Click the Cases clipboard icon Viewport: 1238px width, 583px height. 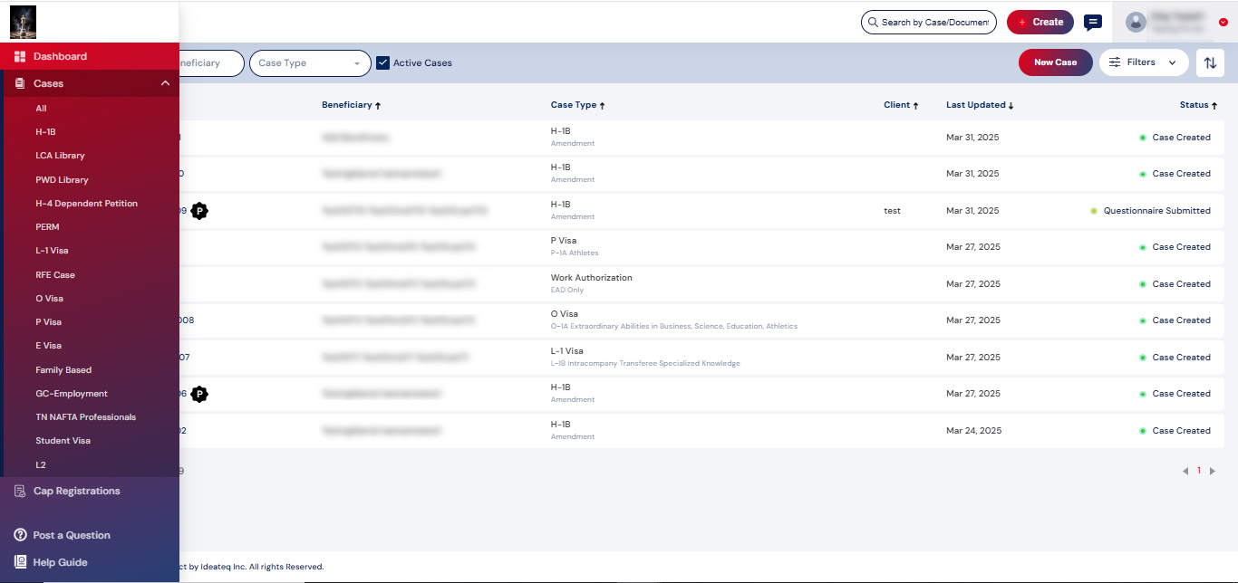20,83
